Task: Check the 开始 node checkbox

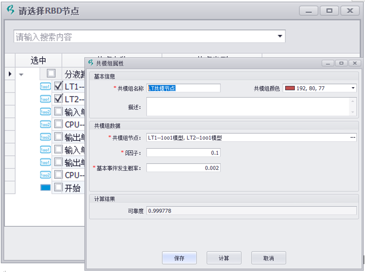Action: (x=58, y=187)
